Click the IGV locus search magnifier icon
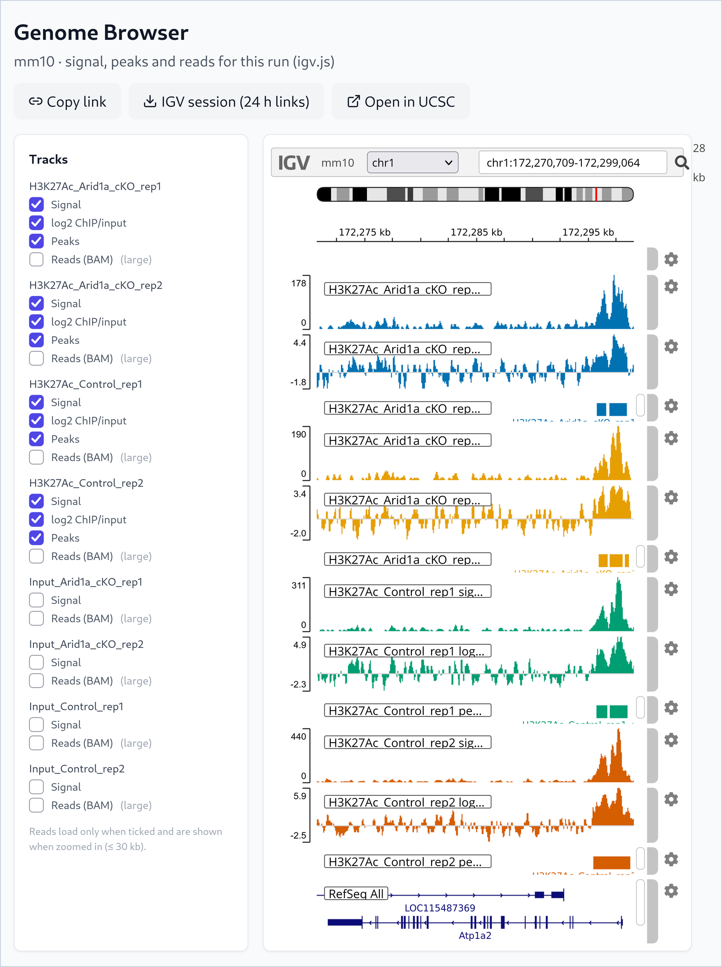Image resolution: width=722 pixels, height=967 pixels. [682, 163]
